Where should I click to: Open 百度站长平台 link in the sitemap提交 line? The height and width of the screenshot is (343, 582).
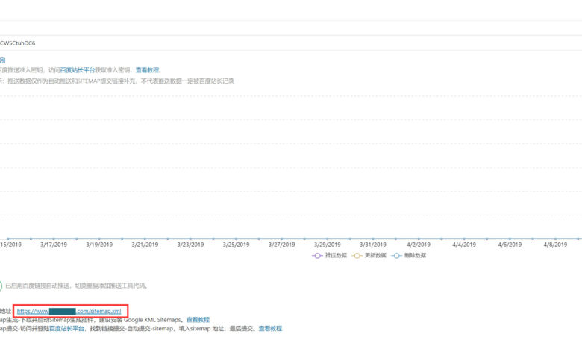pos(67,329)
